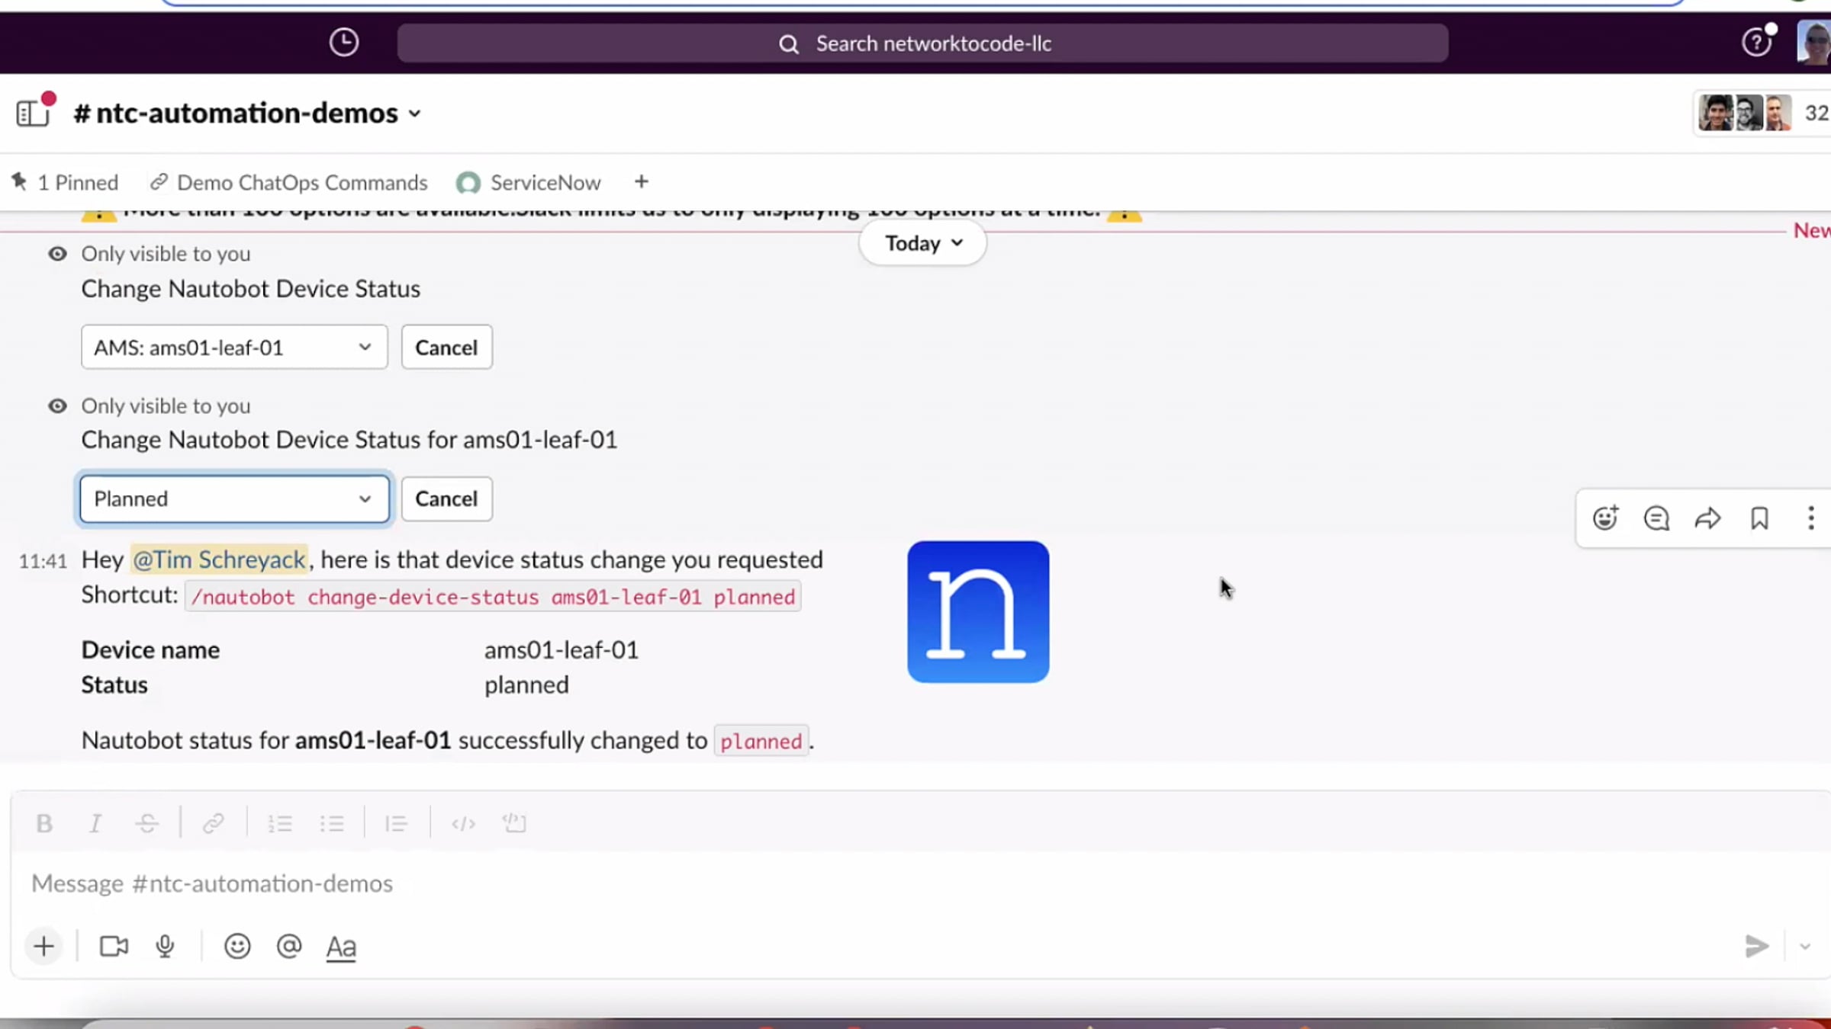
Task: Open the emoji picker in composer
Action: tap(237, 946)
